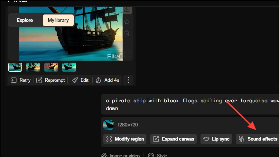Download the pirate ship video

(127, 10)
